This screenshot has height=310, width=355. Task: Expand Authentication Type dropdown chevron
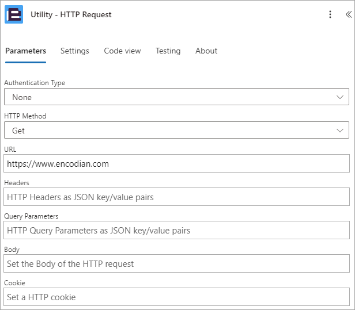pyautogui.click(x=340, y=97)
